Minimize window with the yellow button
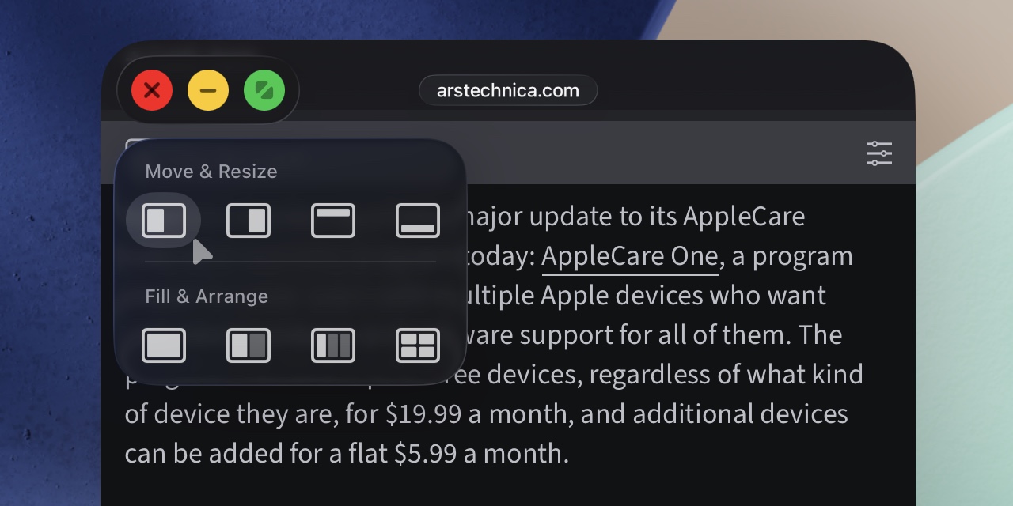1013x506 pixels. coord(208,90)
